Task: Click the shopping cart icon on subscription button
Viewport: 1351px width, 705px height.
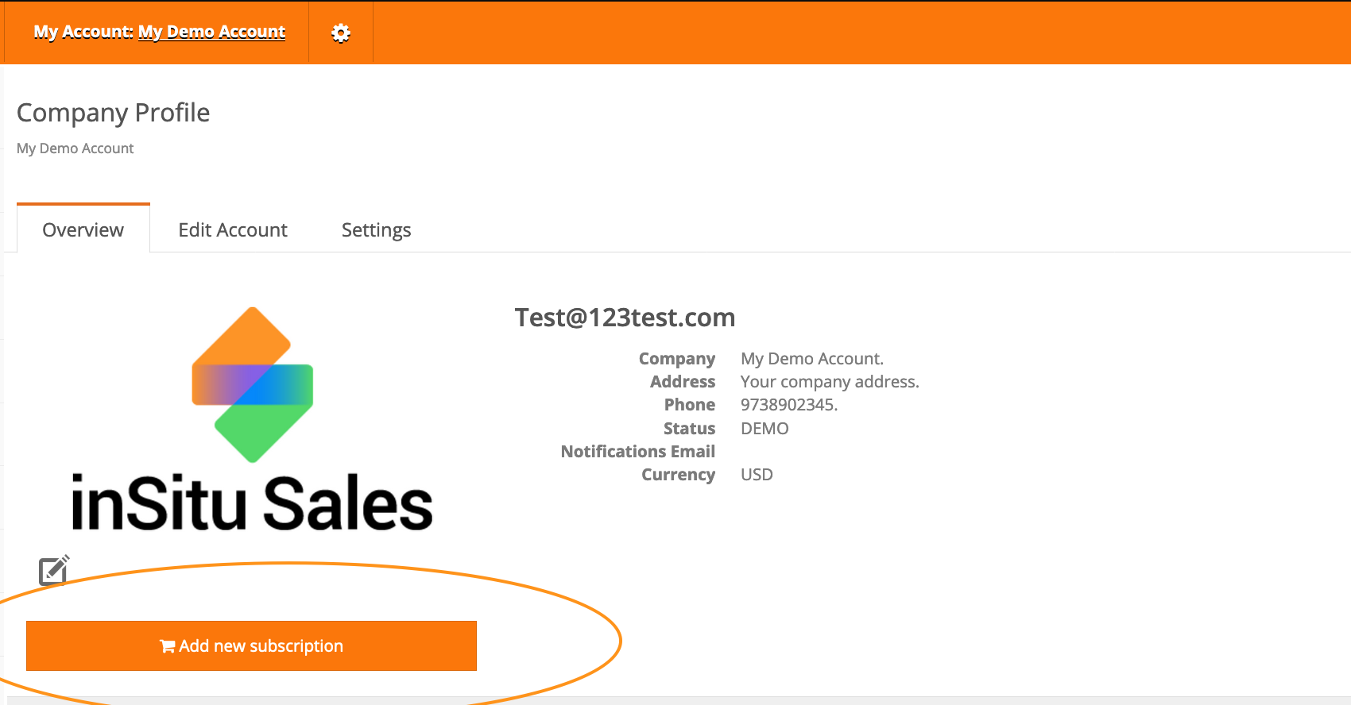Action: (x=167, y=646)
